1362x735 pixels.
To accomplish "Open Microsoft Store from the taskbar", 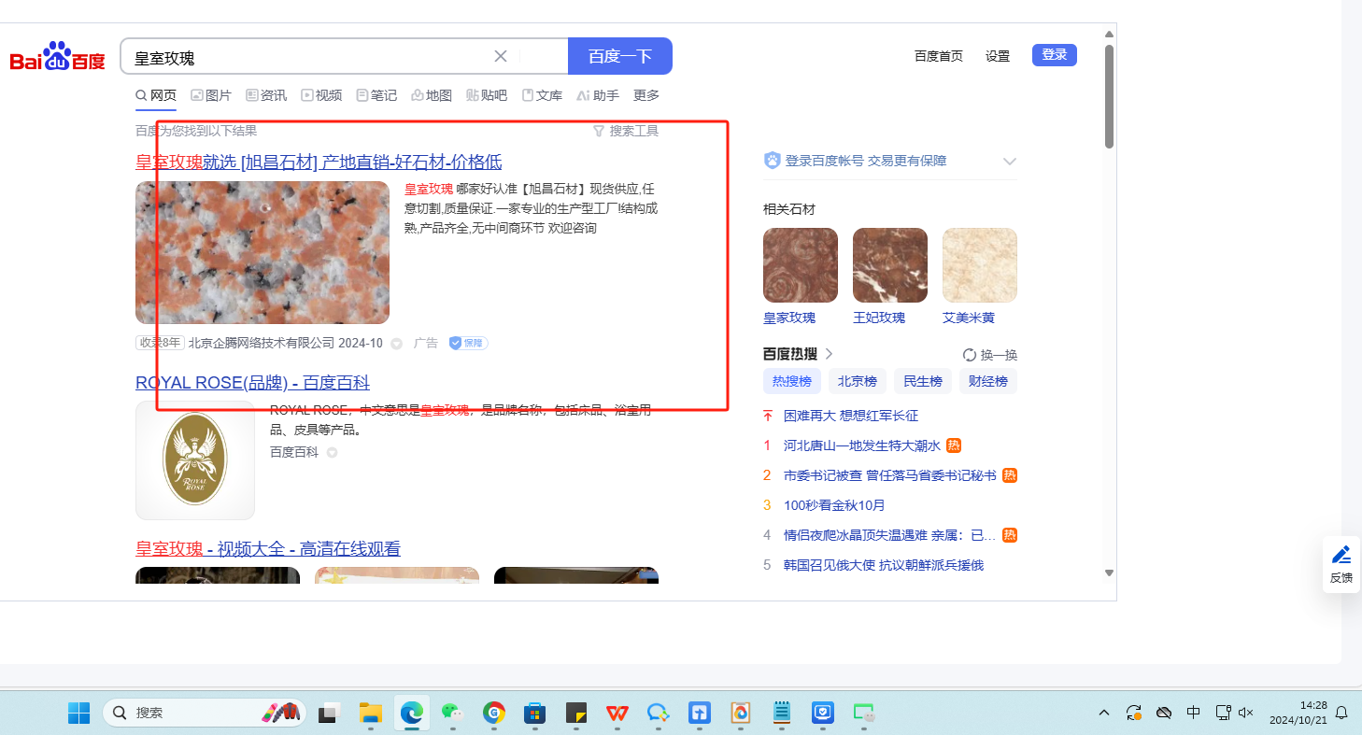I will [x=534, y=713].
